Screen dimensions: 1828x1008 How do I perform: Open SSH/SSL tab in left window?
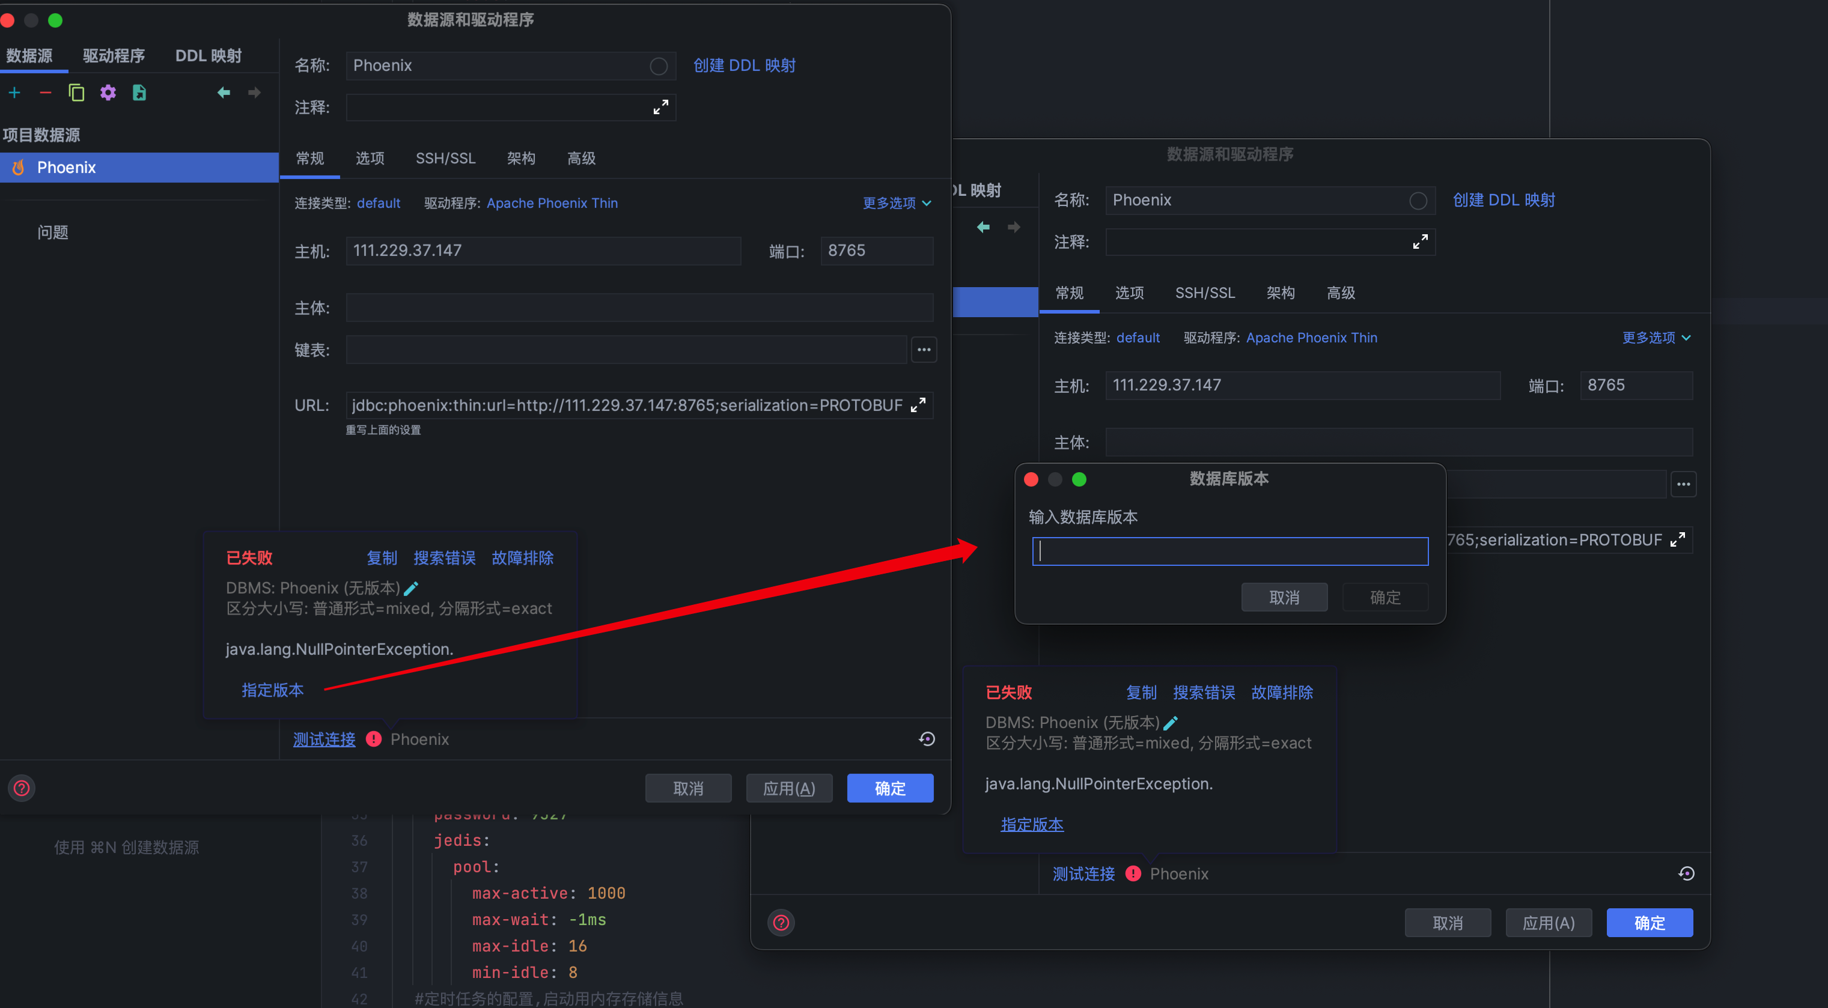click(x=446, y=158)
